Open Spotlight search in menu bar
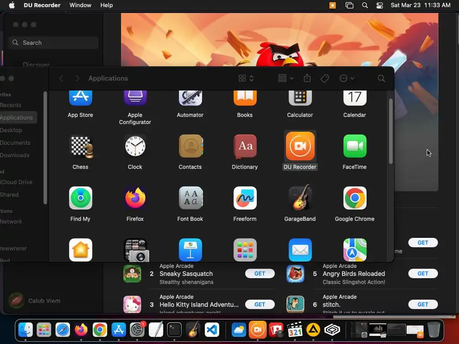459x344 pixels. click(365, 5)
